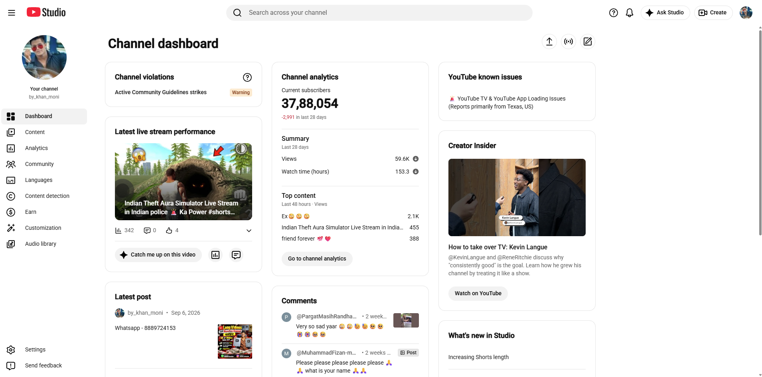Viewport: 762px width, 377px height.
Task: Select Dashboard in the sidebar
Action: [x=44, y=116]
